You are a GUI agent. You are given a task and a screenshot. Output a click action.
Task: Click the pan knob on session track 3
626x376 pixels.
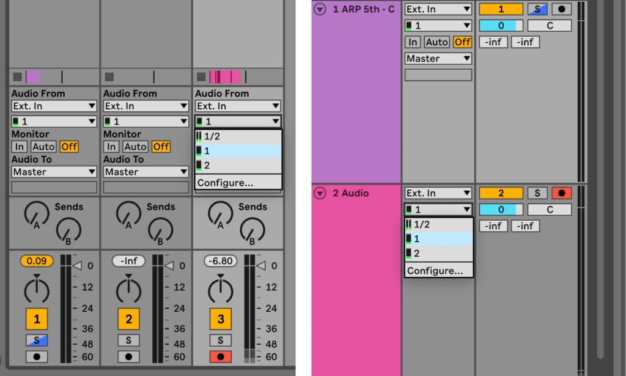coord(220,290)
